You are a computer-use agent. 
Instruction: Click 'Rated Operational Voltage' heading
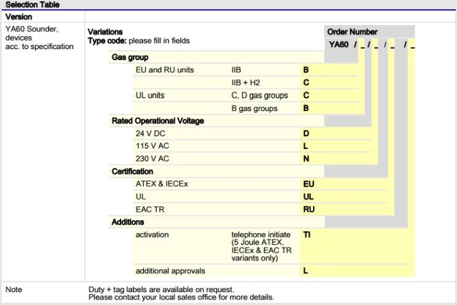[x=157, y=121]
